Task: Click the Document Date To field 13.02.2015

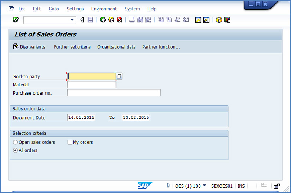Action: 136,117
